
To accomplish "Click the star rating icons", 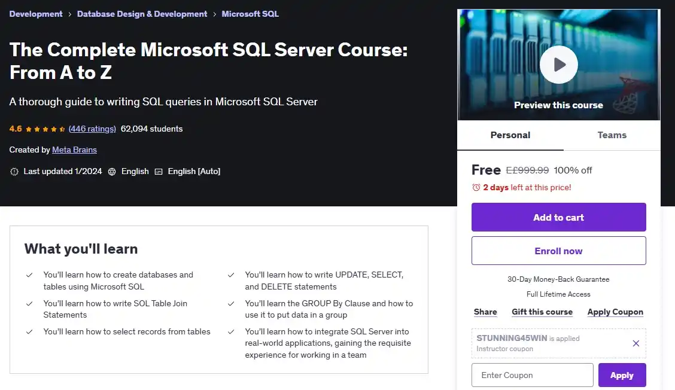I will pyautogui.click(x=45, y=129).
